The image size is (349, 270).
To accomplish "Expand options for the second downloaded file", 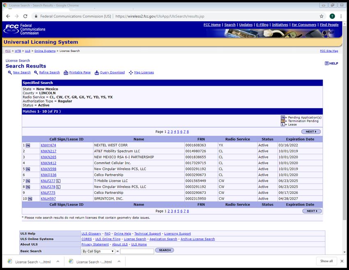I will pos(119,261).
